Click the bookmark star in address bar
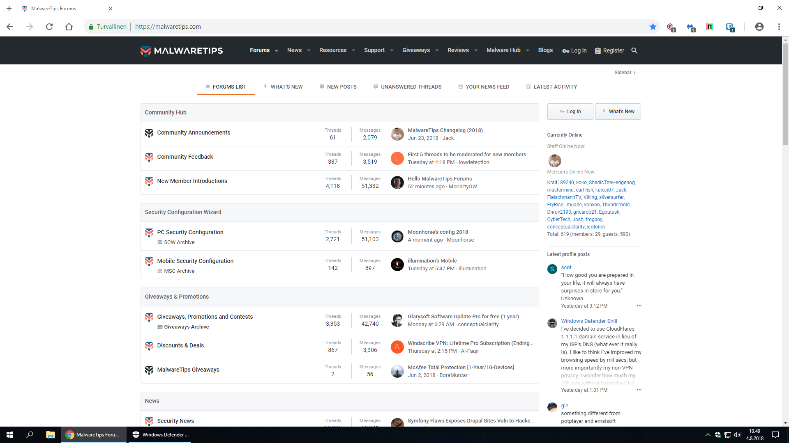The height and width of the screenshot is (443, 789). [653, 27]
